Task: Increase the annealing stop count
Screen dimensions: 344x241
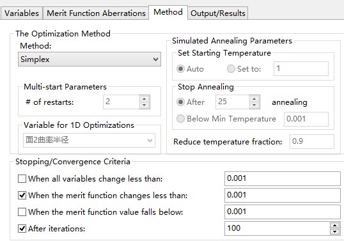Action: pyautogui.click(x=254, y=98)
